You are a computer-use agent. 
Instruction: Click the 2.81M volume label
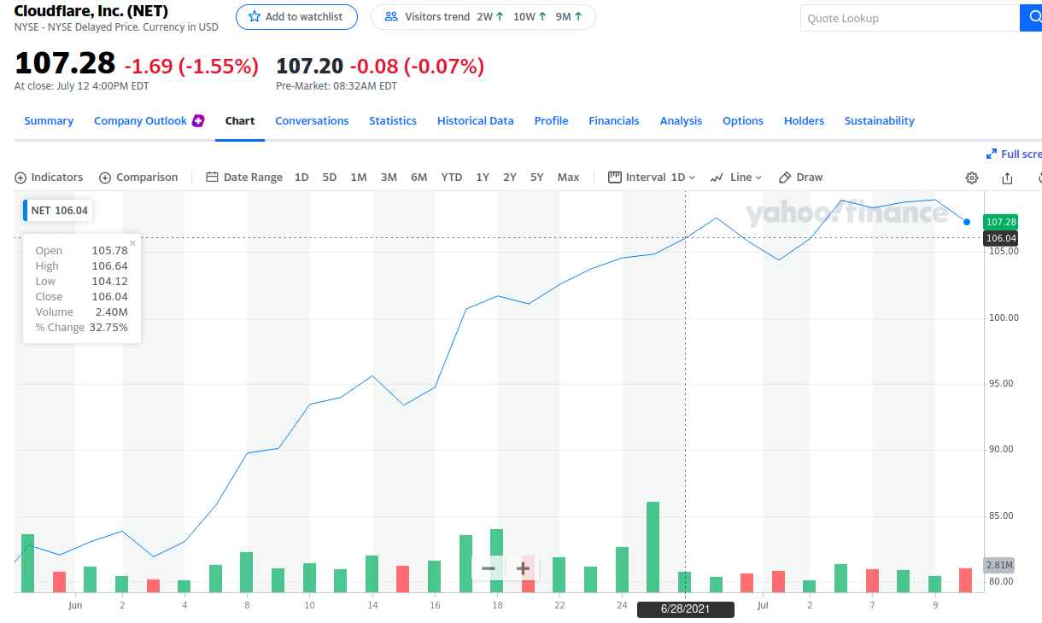coord(999,565)
